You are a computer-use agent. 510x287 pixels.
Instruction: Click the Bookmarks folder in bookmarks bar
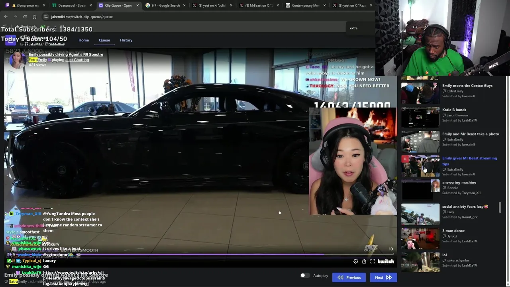tap(26, 27)
